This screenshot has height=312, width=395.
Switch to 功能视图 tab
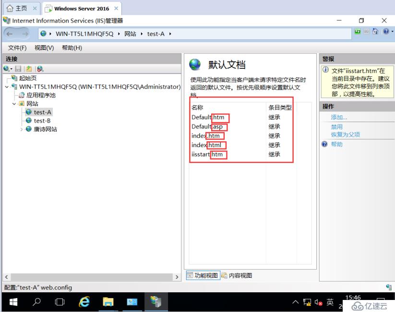click(203, 275)
